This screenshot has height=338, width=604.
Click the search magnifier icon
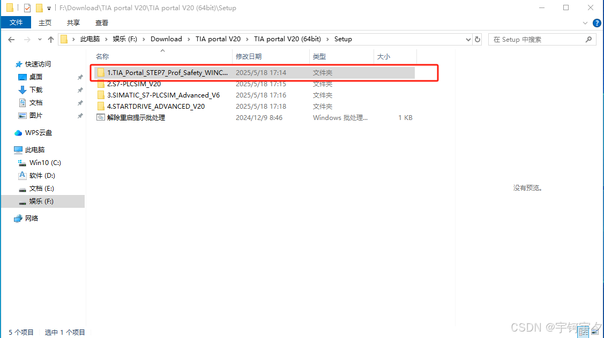(588, 39)
